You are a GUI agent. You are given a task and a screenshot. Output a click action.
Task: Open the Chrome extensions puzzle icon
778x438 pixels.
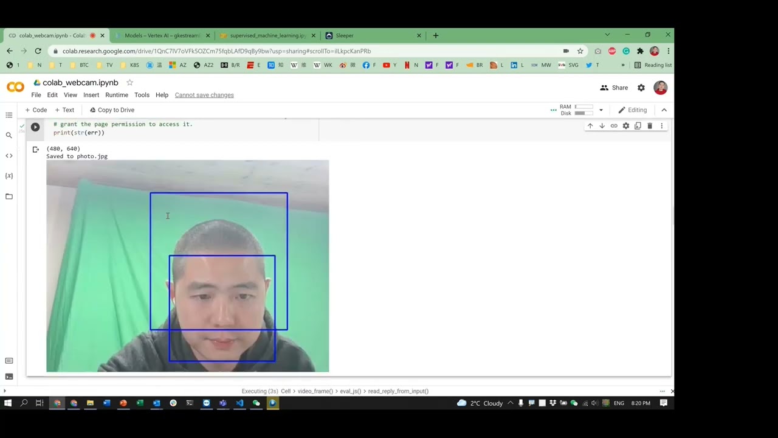click(x=640, y=51)
